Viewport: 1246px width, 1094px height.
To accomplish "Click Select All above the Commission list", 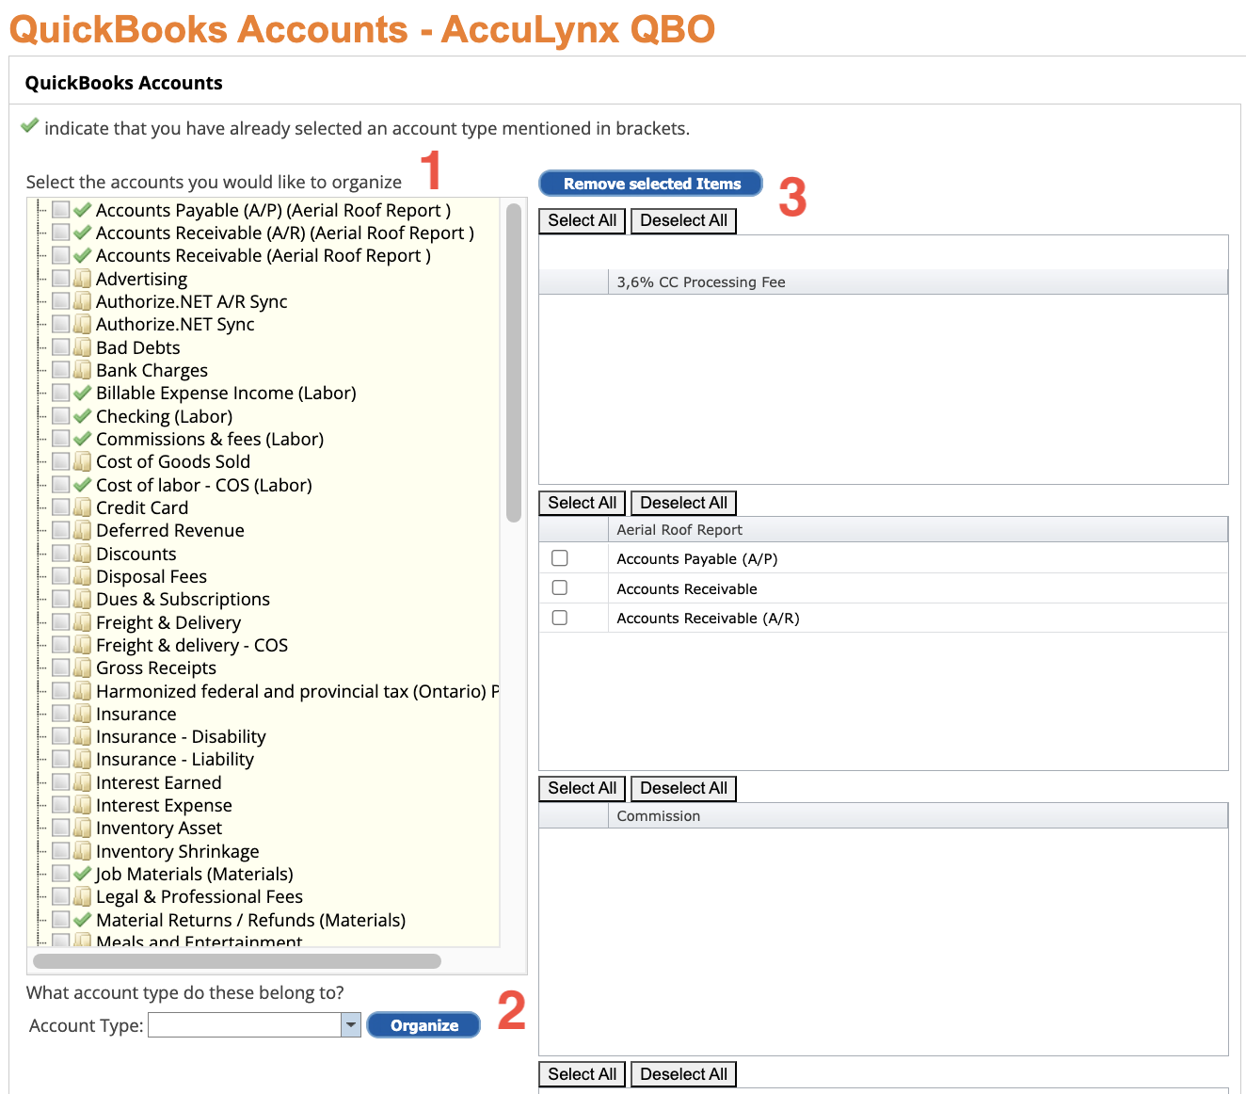I will click(583, 788).
